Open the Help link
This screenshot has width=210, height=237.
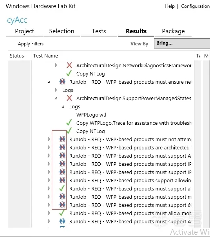tap(170, 6)
